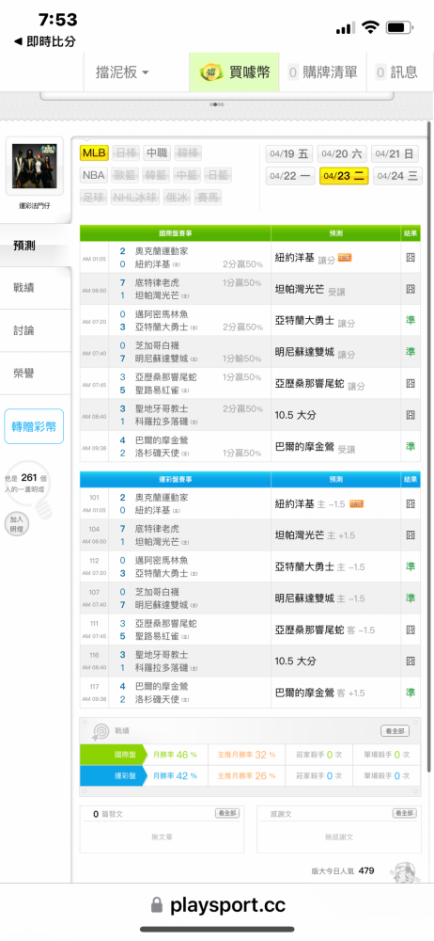Tap the 即時比分 back arrow
434x941 pixels.
coord(18,41)
